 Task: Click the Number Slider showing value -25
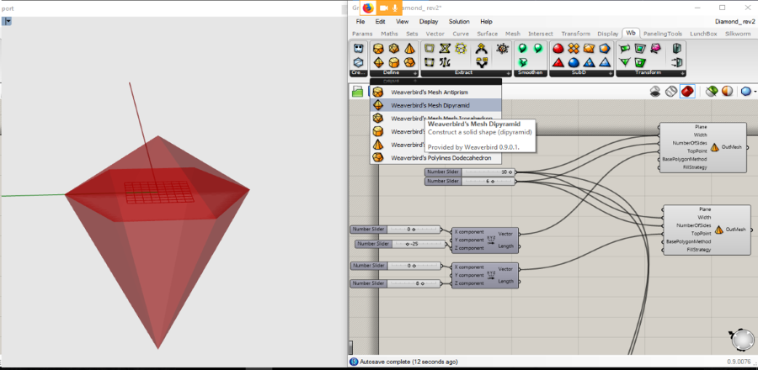[x=401, y=244]
